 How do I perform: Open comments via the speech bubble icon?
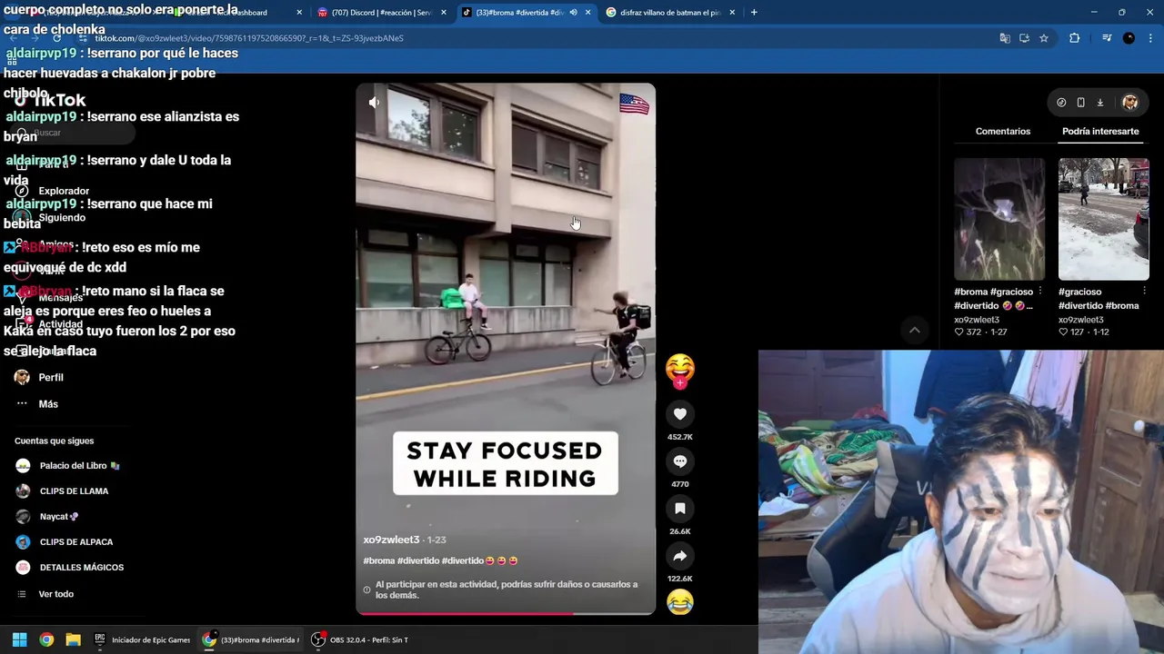coord(679,461)
